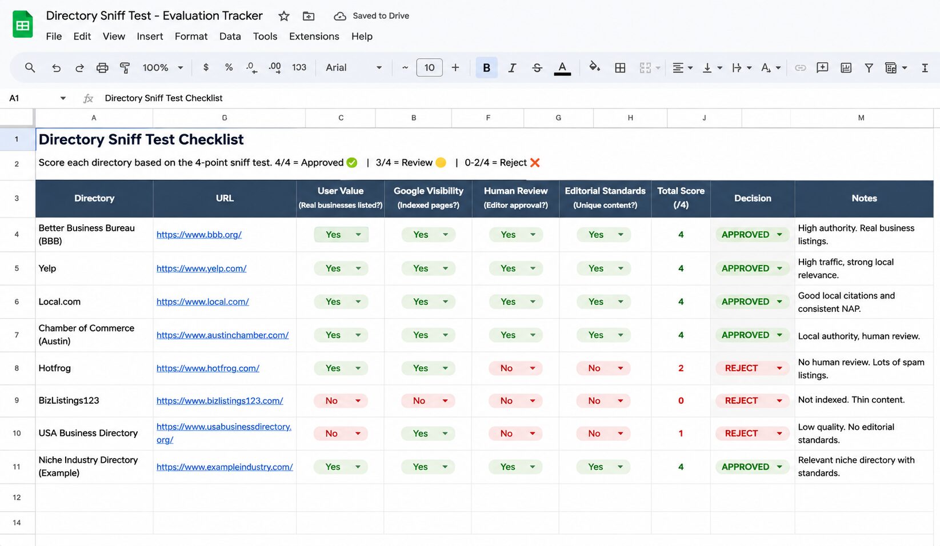Click Hotfrog total score cell 2
This screenshot has width=940, height=546.
[681, 368]
